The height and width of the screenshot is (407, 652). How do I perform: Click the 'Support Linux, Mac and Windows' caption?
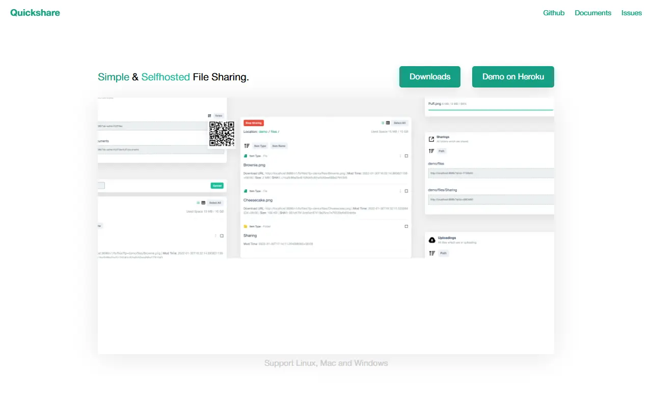[x=326, y=363]
